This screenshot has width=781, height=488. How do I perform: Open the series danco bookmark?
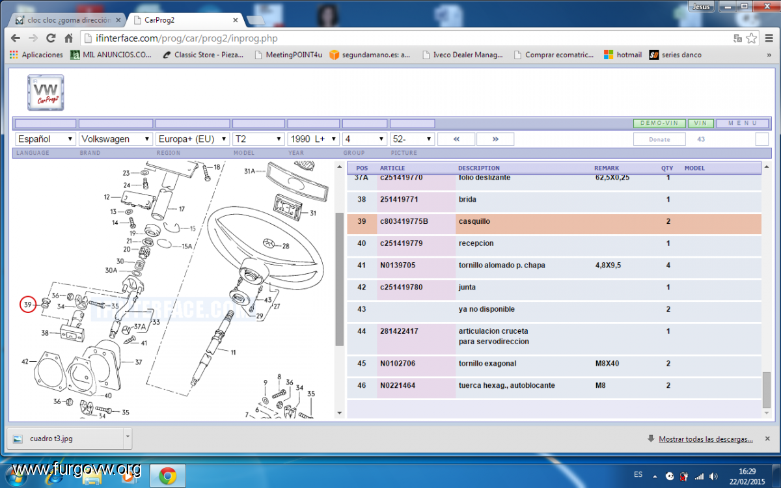pos(676,55)
